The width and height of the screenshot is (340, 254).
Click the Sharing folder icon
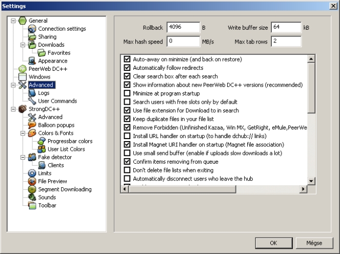pyautogui.click(x=32, y=37)
